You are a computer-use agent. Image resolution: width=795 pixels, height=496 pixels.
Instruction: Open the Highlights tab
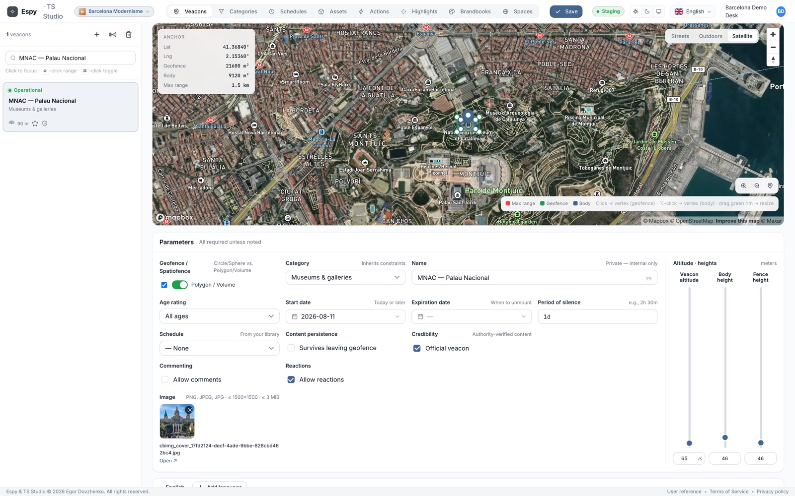(x=419, y=11)
